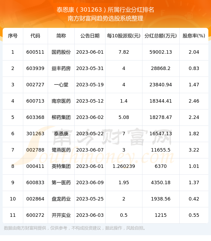
Task: Click the stock name 南京医药
Action: (61, 101)
